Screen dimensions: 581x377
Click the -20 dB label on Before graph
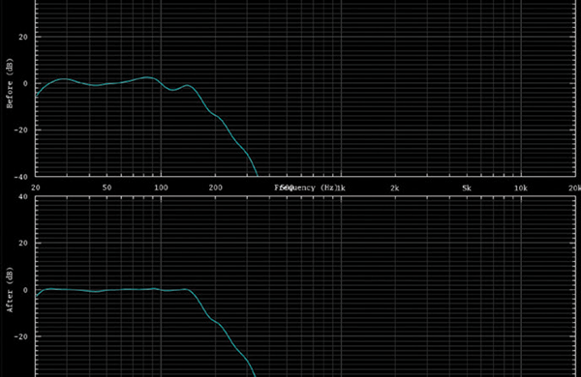coord(20,130)
